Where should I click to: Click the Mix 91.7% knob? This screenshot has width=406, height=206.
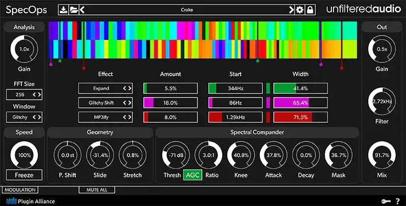pos(382,155)
